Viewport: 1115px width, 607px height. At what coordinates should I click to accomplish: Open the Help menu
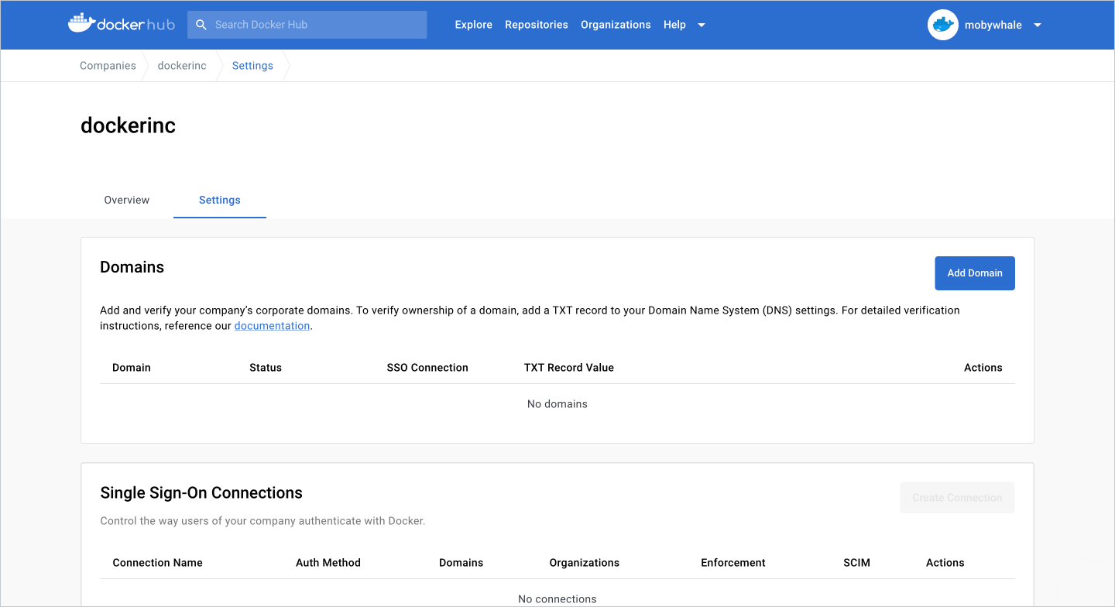[674, 25]
